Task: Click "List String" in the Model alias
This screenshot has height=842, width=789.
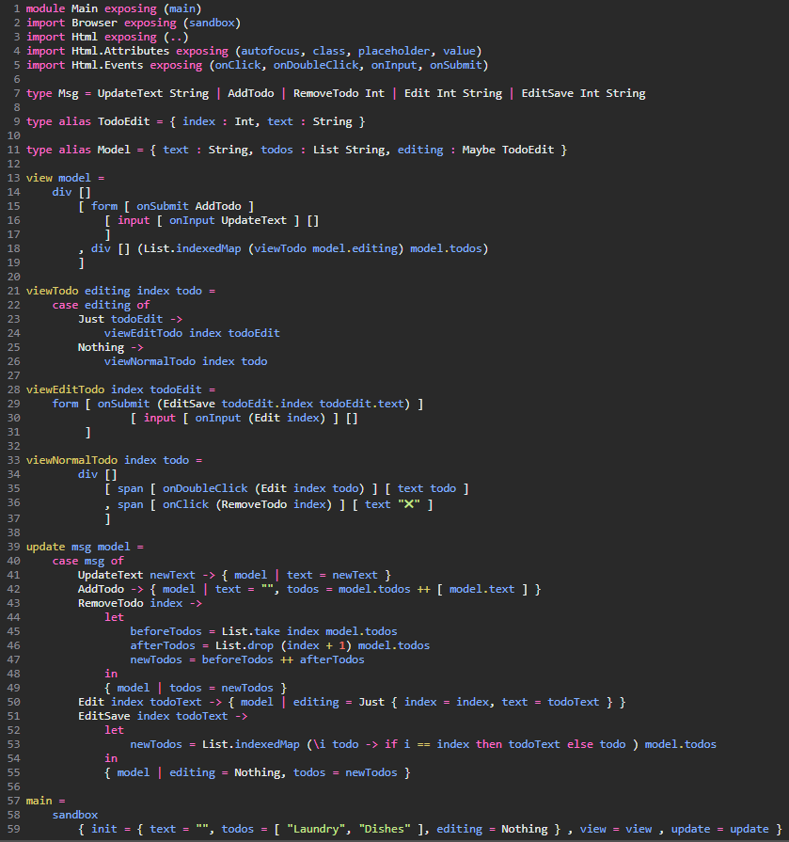Action: (x=348, y=150)
